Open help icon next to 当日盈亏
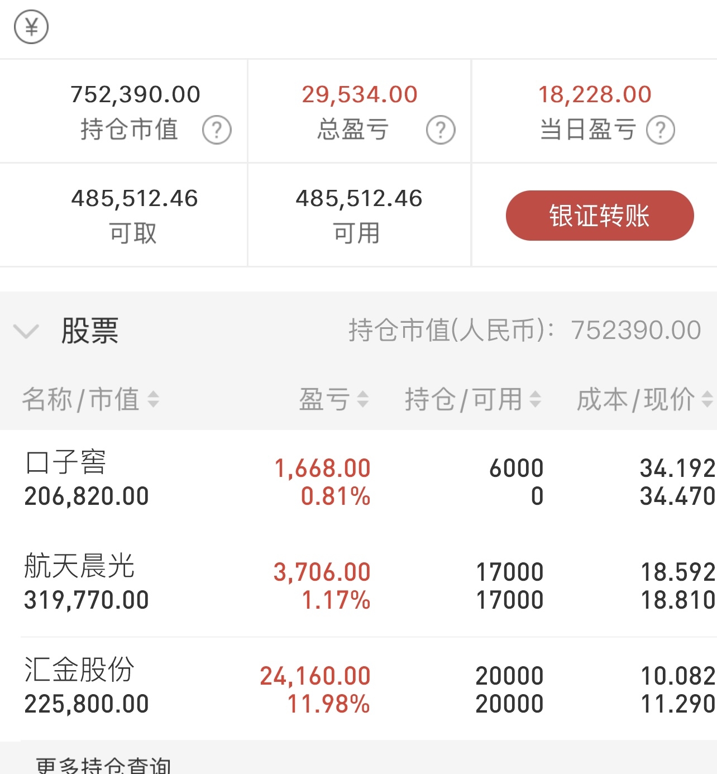The width and height of the screenshot is (717, 774). 661,130
